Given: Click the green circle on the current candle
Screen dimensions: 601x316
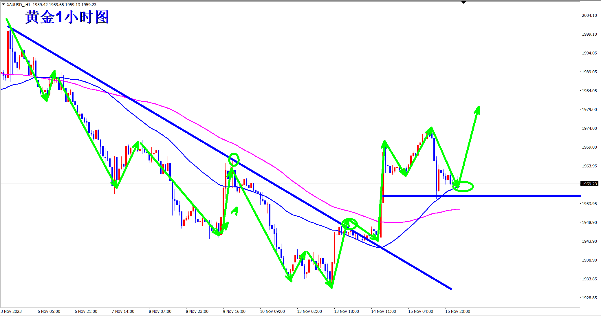Looking at the screenshot, I should point(463,187).
